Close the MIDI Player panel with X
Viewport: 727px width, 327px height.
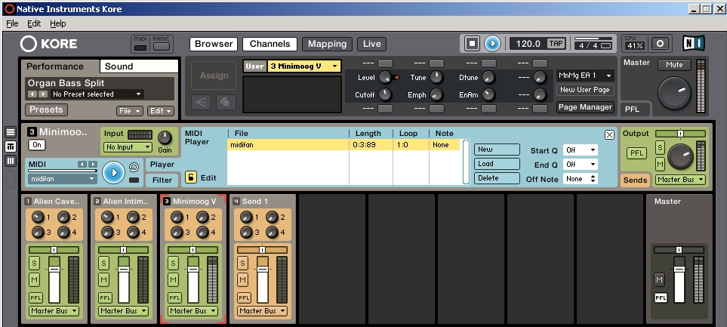(x=610, y=134)
